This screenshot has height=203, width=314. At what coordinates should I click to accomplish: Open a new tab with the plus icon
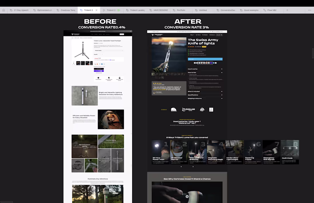287,10
